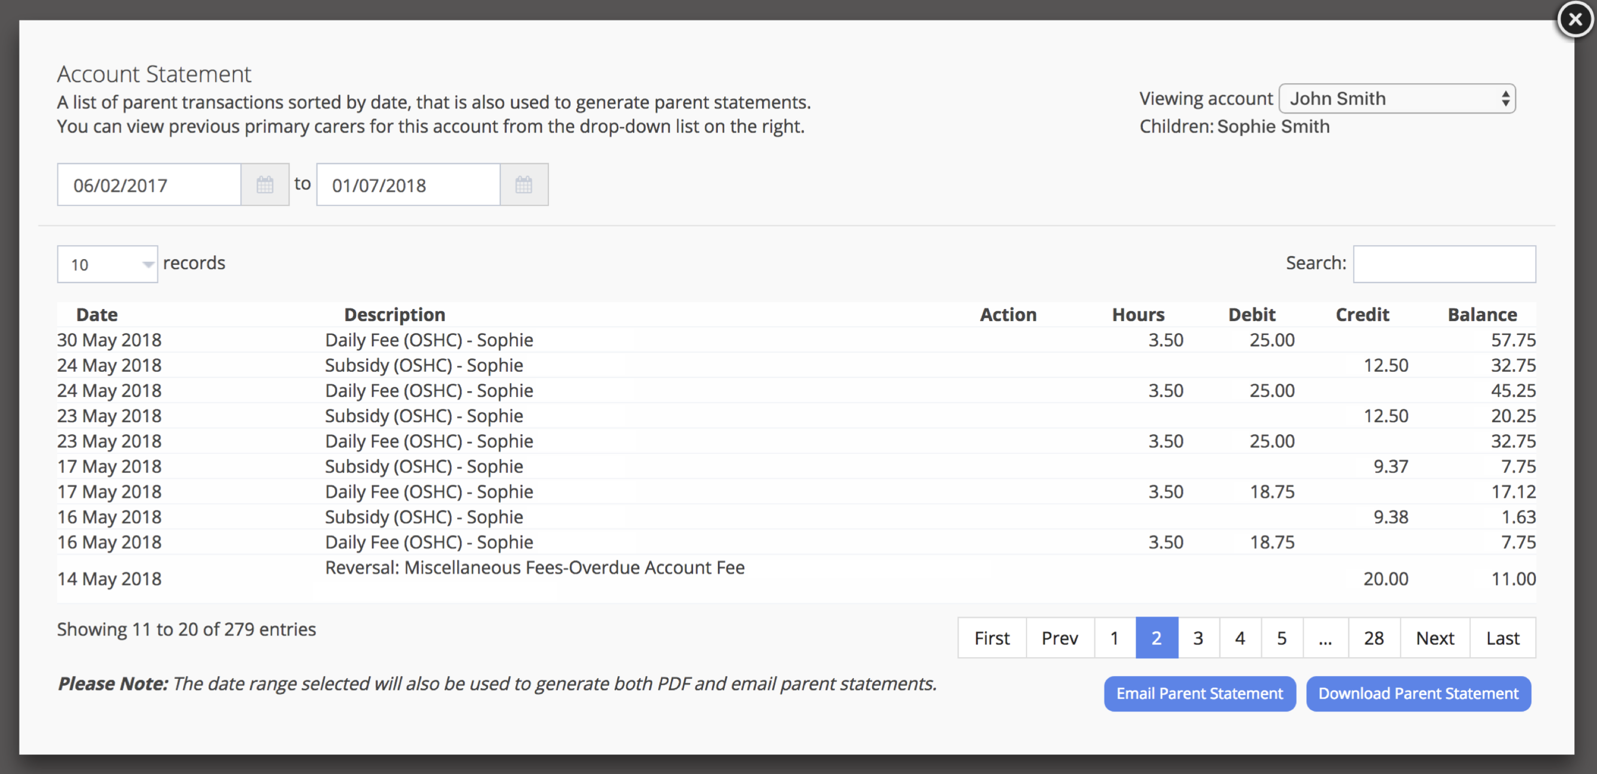Expand the records per page selector
The image size is (1597, 774).
(107, 265)
